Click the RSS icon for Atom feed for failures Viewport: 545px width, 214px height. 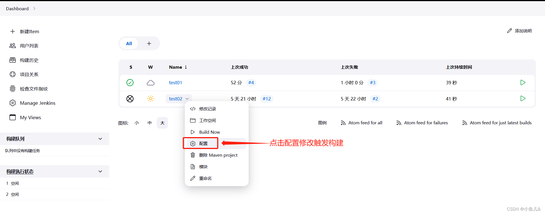399,123
